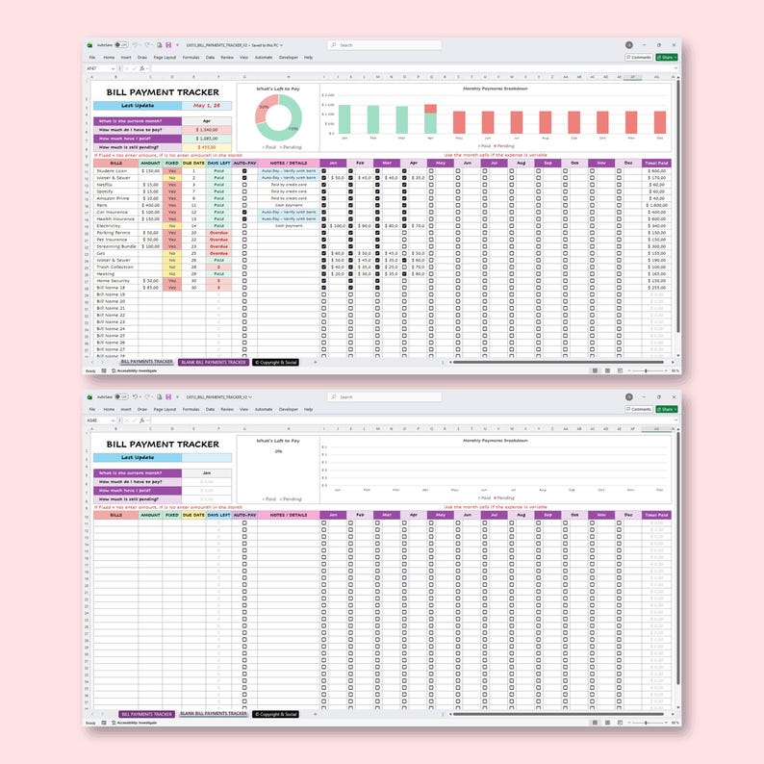Click the purple Save icon in bottom window
Image resolution: width=764 pixels, height=764 pixels.
pos(168,396)
